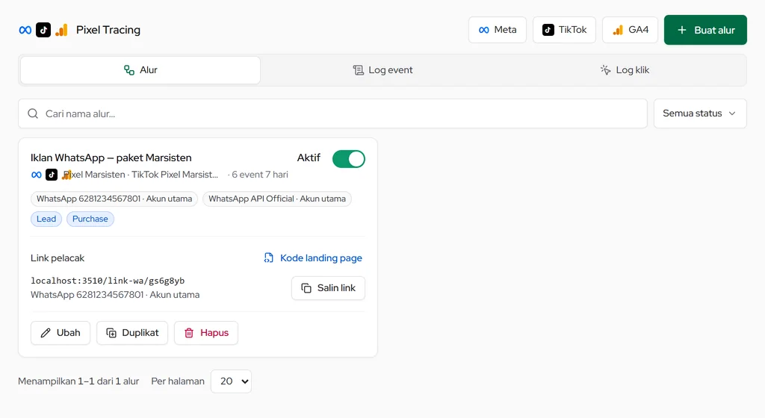Click the GA4 icon in flow card subtitle

click(66, 175)
